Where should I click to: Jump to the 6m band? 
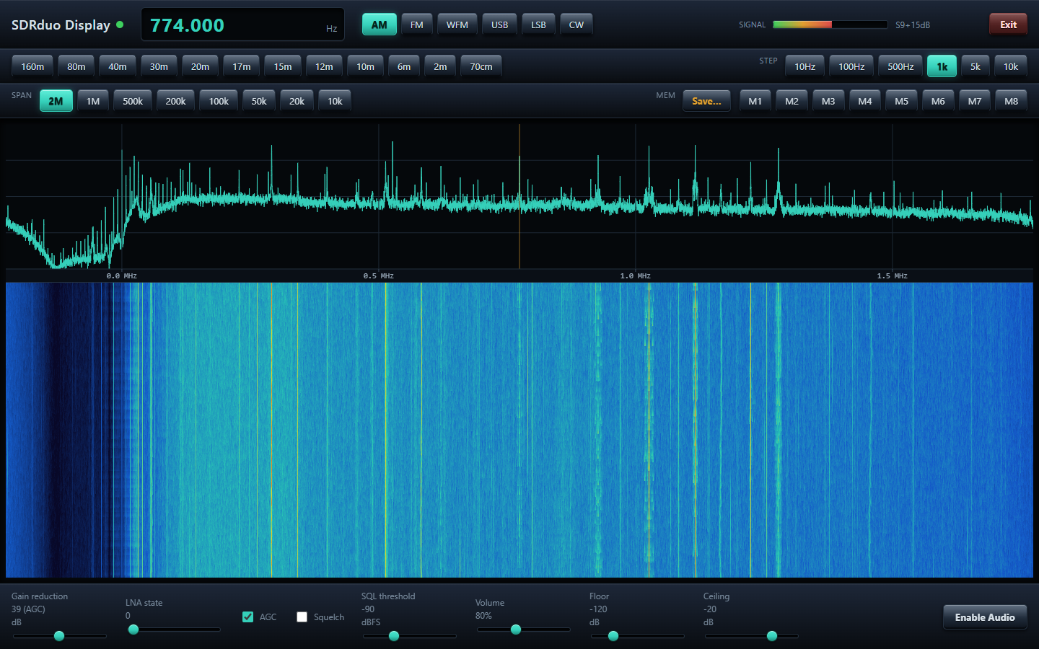coord(404,66)
